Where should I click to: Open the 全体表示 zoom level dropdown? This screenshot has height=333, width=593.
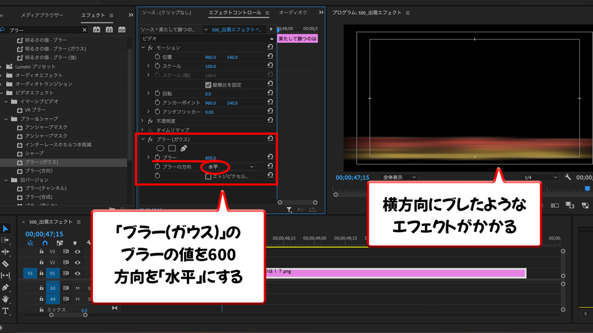[399, 178]
